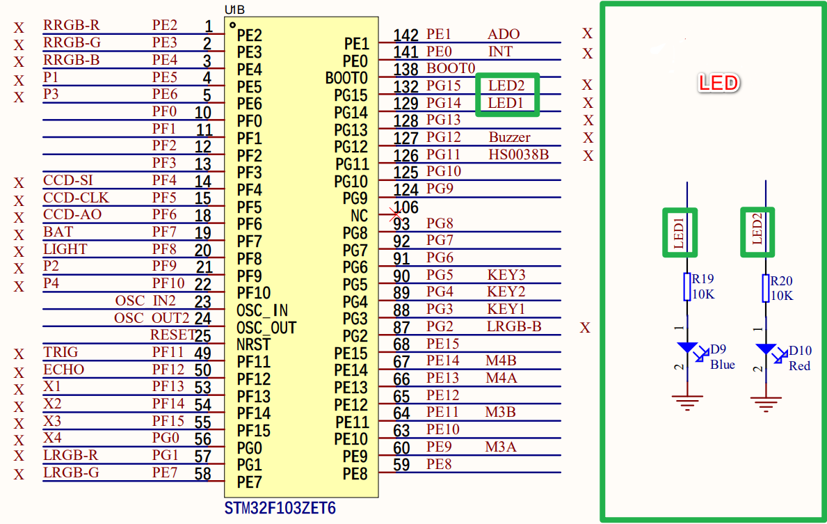827x524 pixels.
Task: Select the KEY3 net label
Action: coord(506,274)
